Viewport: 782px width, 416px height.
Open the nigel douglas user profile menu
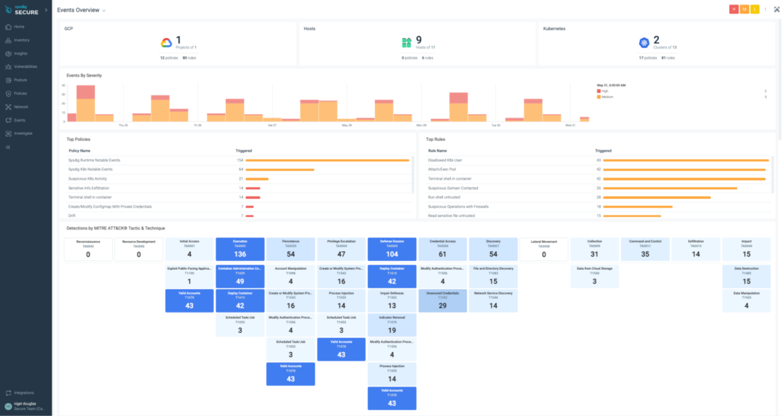coord(20,407)
